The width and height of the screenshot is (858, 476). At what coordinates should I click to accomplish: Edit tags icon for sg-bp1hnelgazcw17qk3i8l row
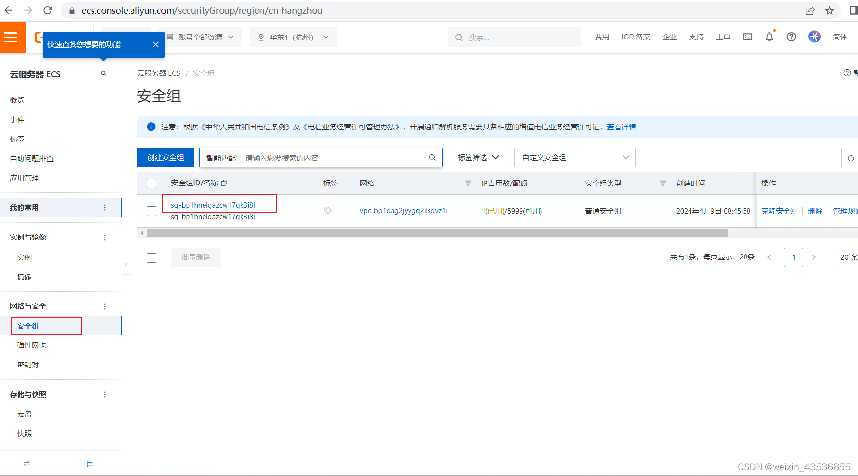pos(328,210)
